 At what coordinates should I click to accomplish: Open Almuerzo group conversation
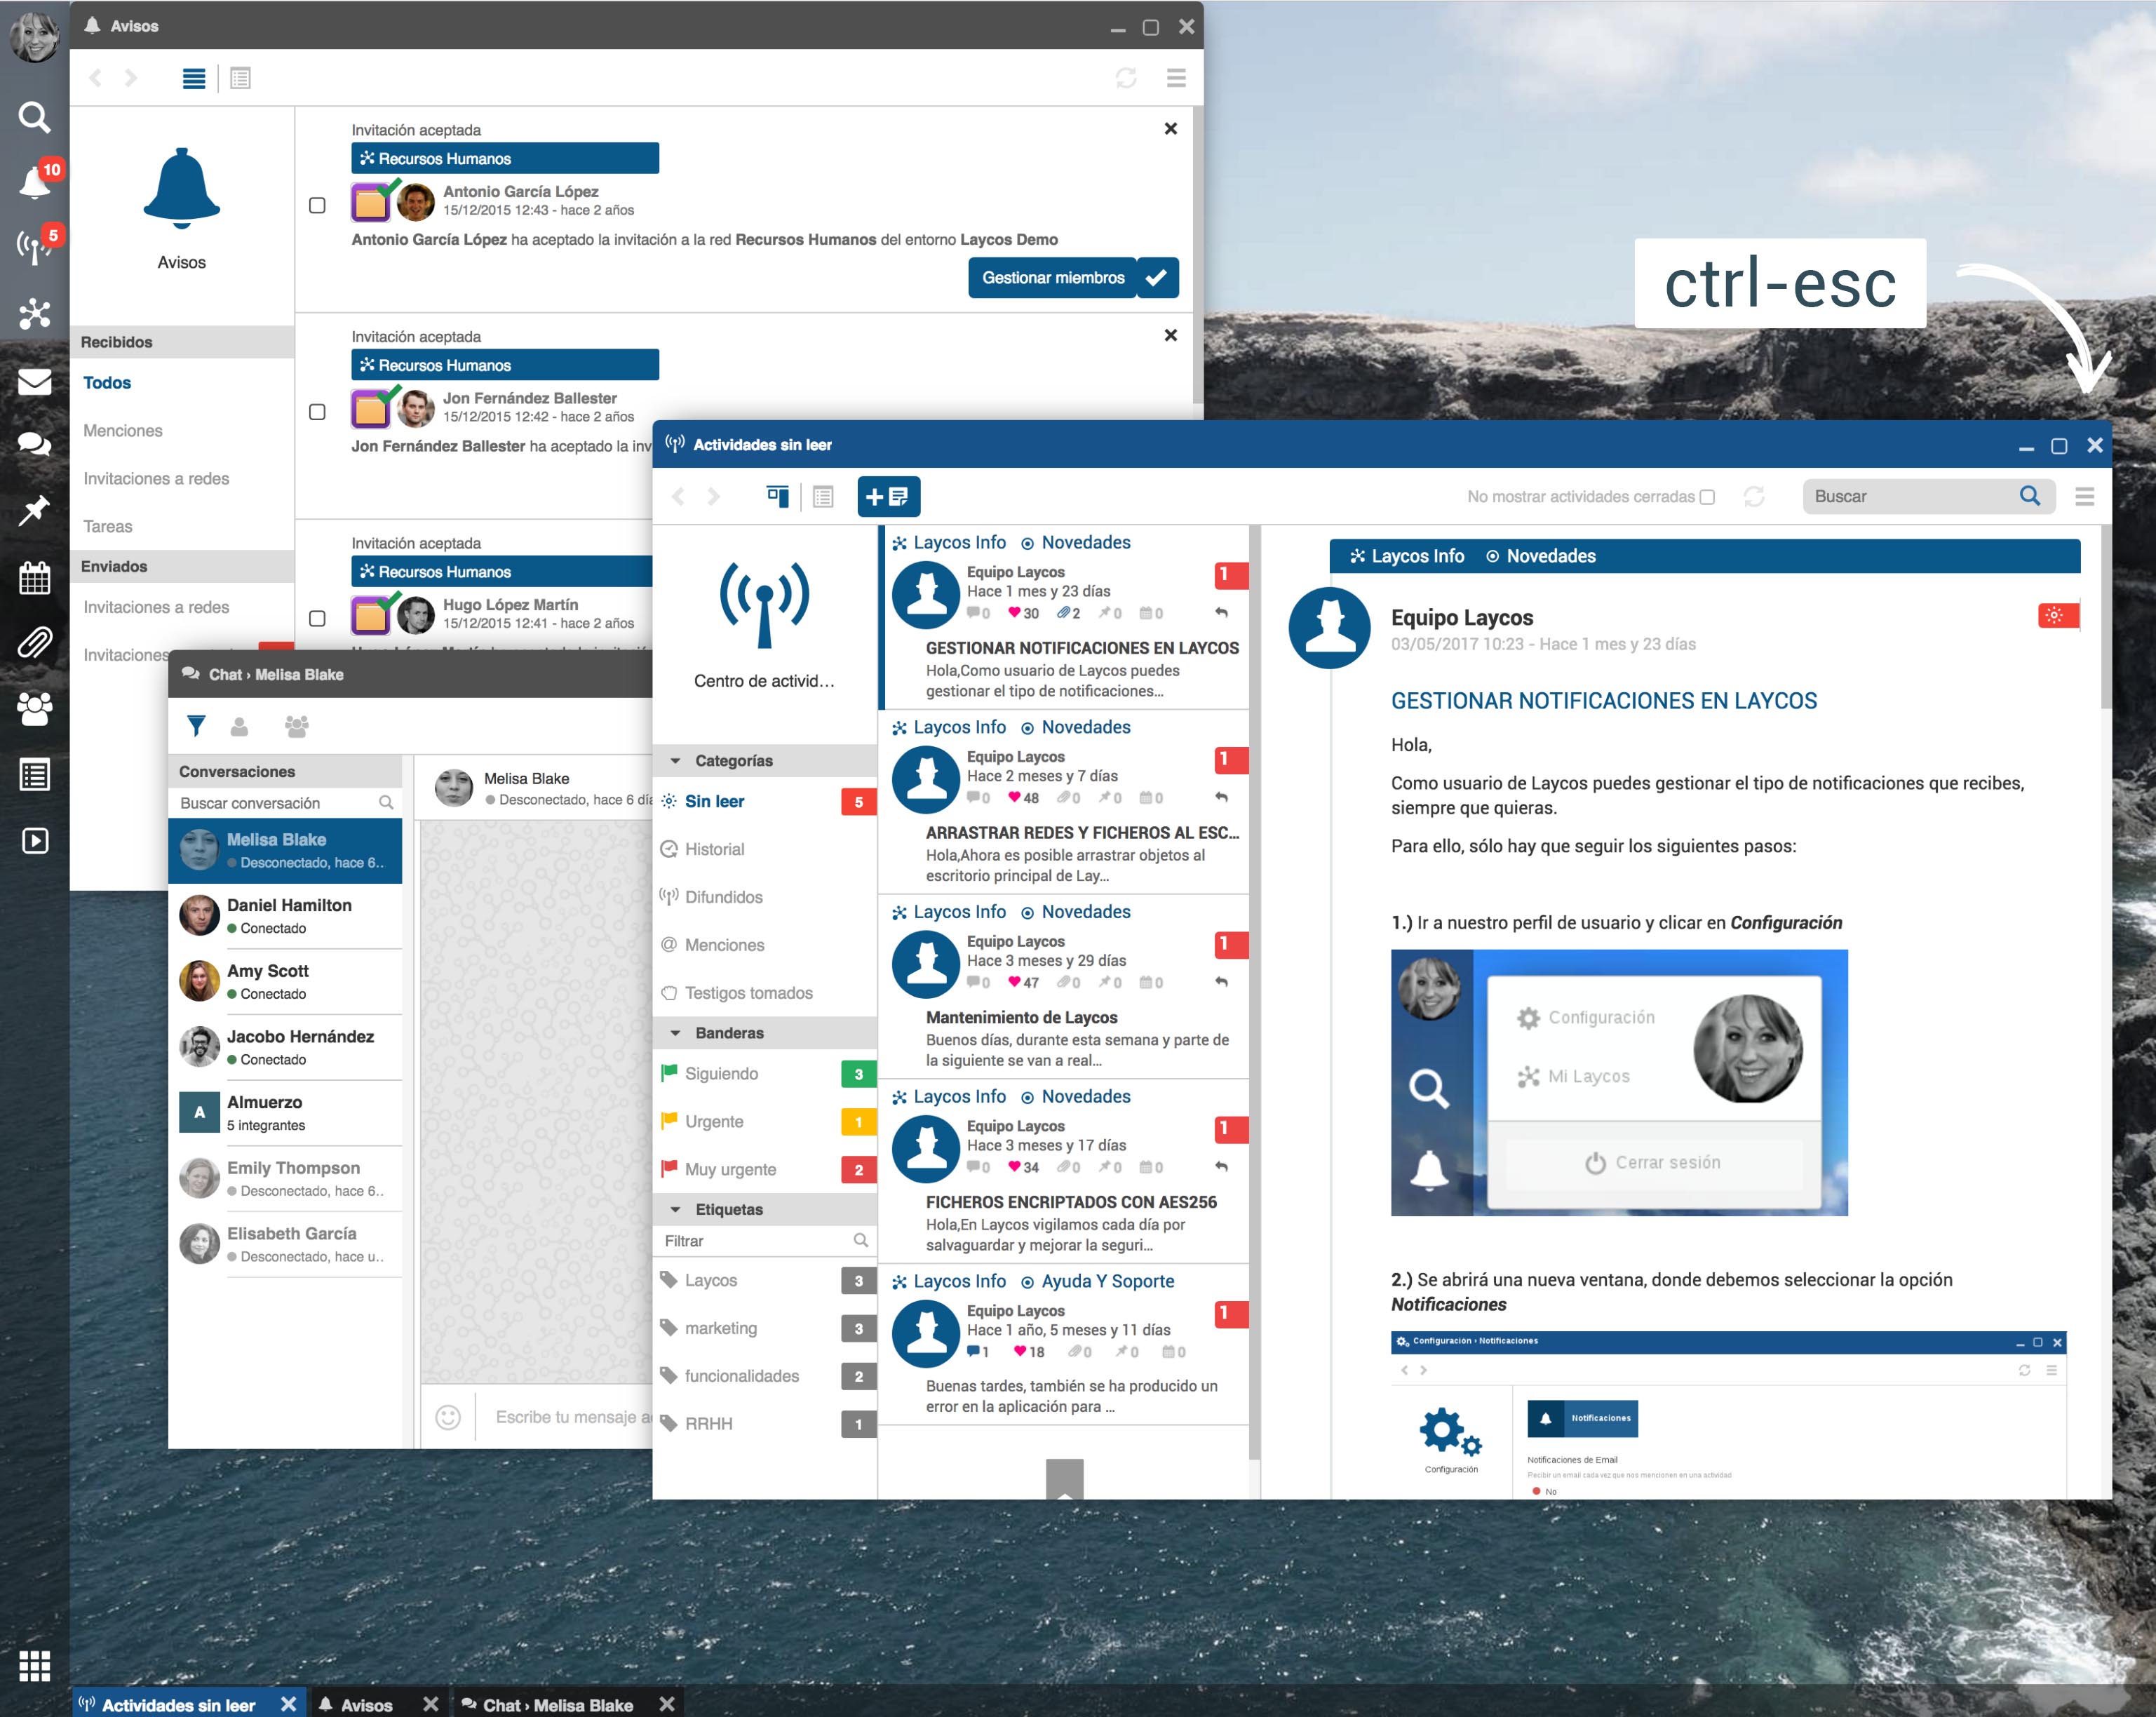click(285, 1112)
